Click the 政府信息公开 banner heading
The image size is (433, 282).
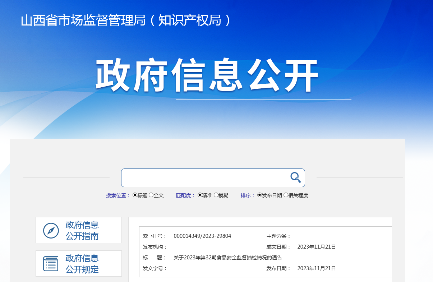click(x=207, y=75)
